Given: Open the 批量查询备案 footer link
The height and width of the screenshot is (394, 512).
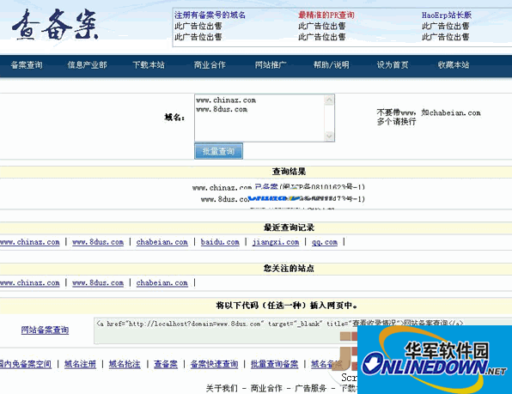Looking at the screenshot, I should point(274,364).
